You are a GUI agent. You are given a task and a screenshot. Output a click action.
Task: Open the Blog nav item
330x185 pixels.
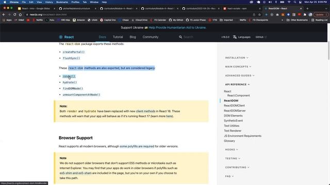[x=133, y=37]
